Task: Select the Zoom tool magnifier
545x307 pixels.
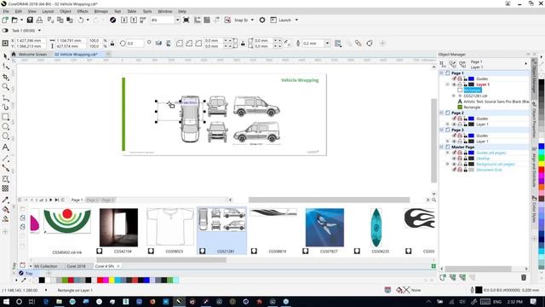Action: tap(5, 87)
